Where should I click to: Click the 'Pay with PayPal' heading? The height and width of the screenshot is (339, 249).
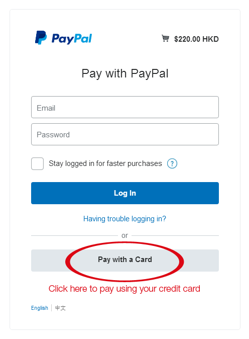click(x=125, y=73)
